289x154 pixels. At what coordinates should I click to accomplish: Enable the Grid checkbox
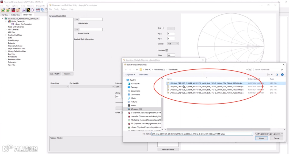click(x=163, y=28)
